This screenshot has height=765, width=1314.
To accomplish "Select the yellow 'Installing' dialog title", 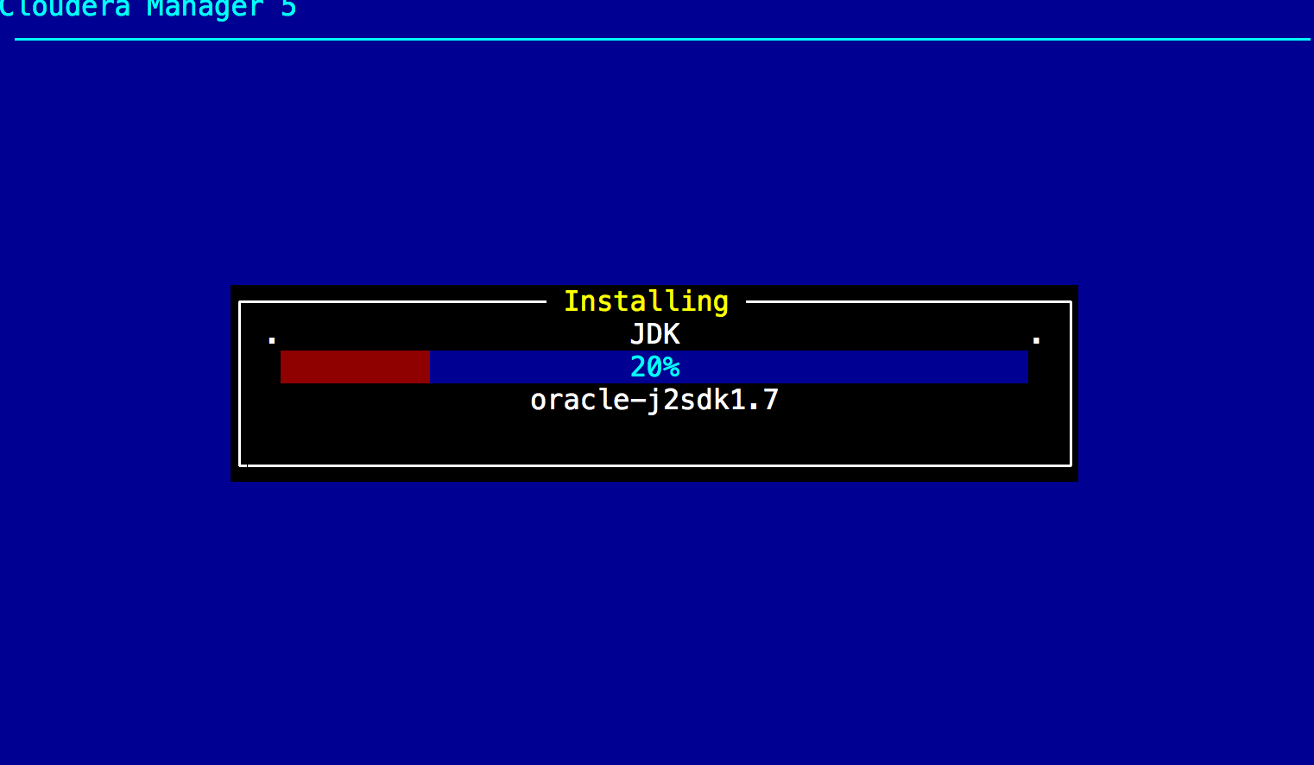I will pyautogui.click(x=646, y=301).
